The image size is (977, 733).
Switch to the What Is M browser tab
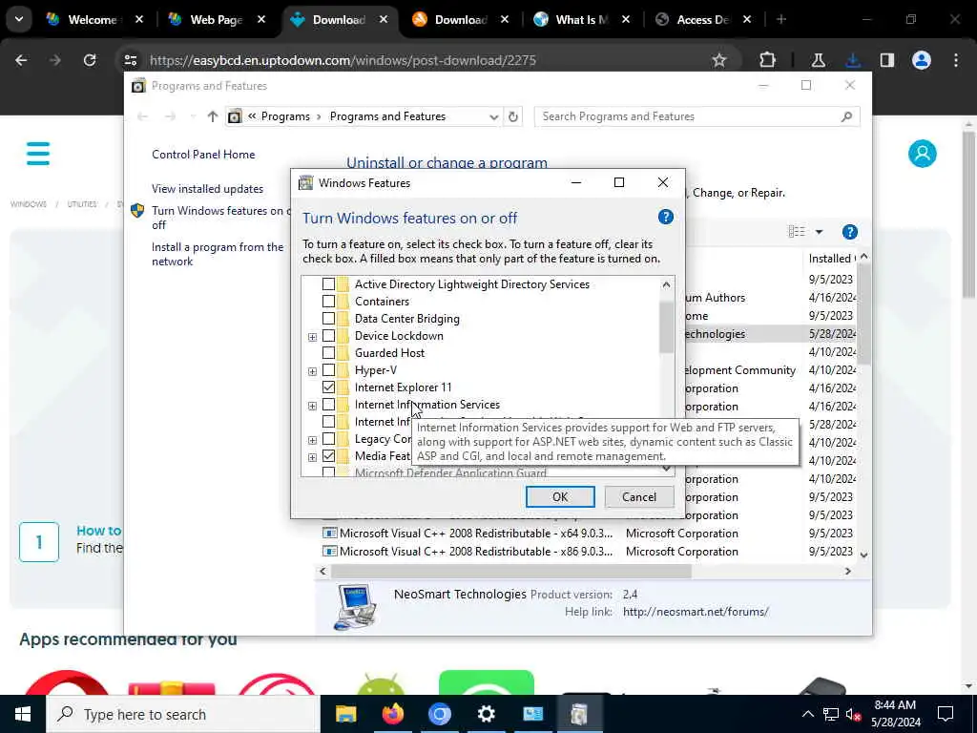[x=581, y=19]
